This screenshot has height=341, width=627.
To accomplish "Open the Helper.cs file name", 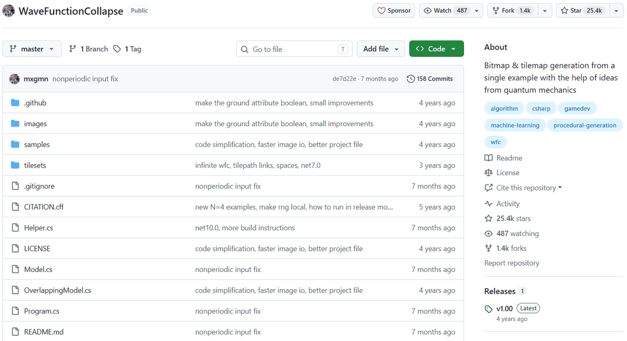I will 38,228.
